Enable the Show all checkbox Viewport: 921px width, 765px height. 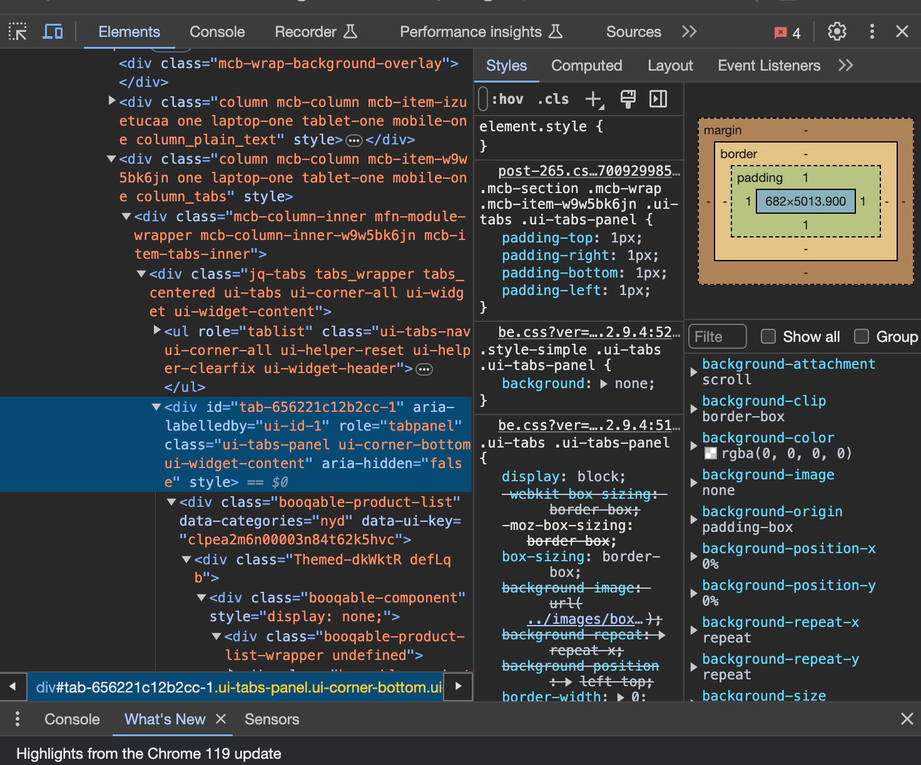pyautogui.click(x=768, y=337)
